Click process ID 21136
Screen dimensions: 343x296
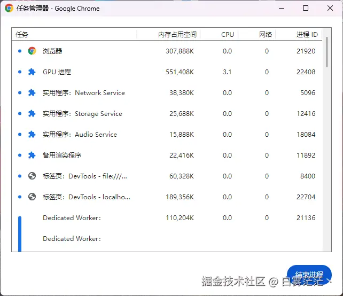(306, 217)
